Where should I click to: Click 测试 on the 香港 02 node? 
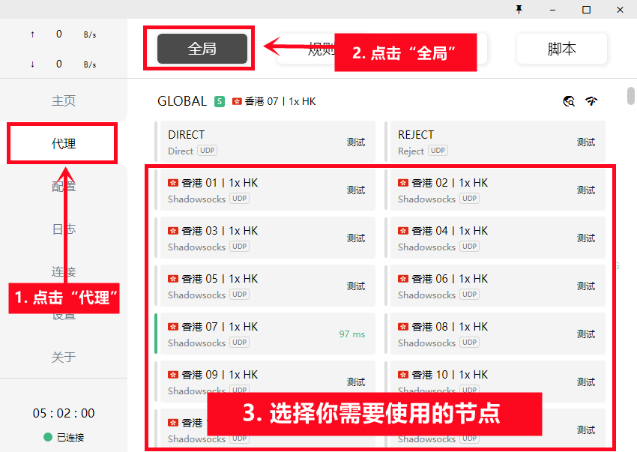tap(585, 190)
